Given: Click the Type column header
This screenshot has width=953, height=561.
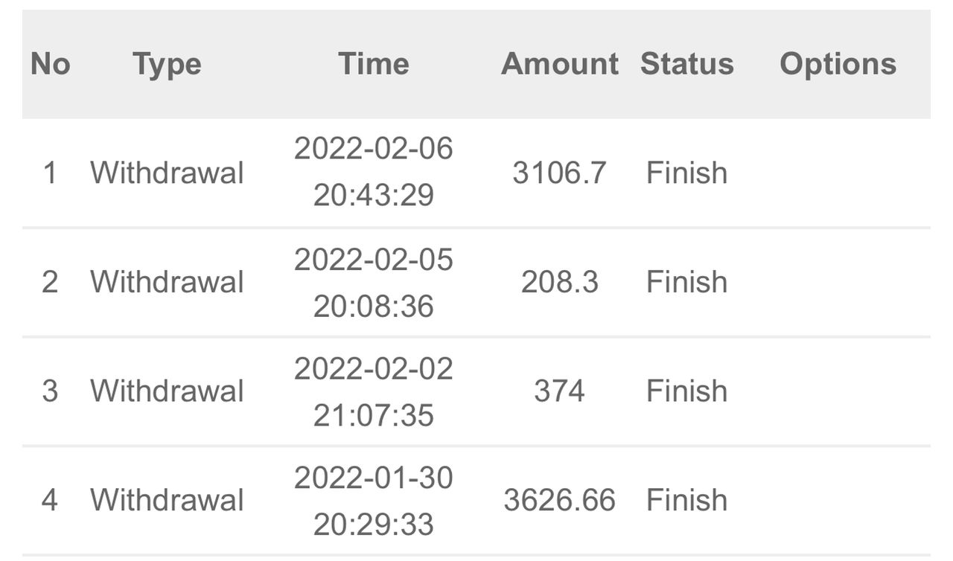Looking at the screenshot, I should click(167, 64).
